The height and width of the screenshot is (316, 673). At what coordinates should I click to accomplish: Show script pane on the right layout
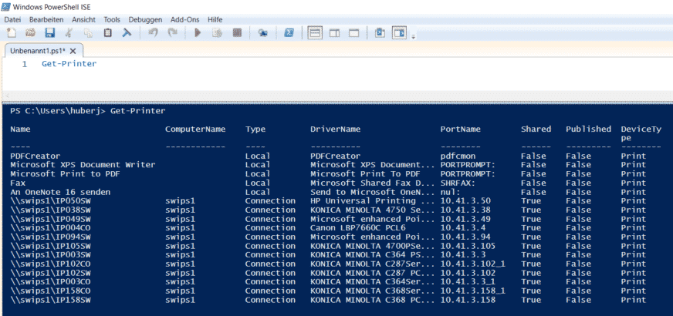(x=334, y=33)
